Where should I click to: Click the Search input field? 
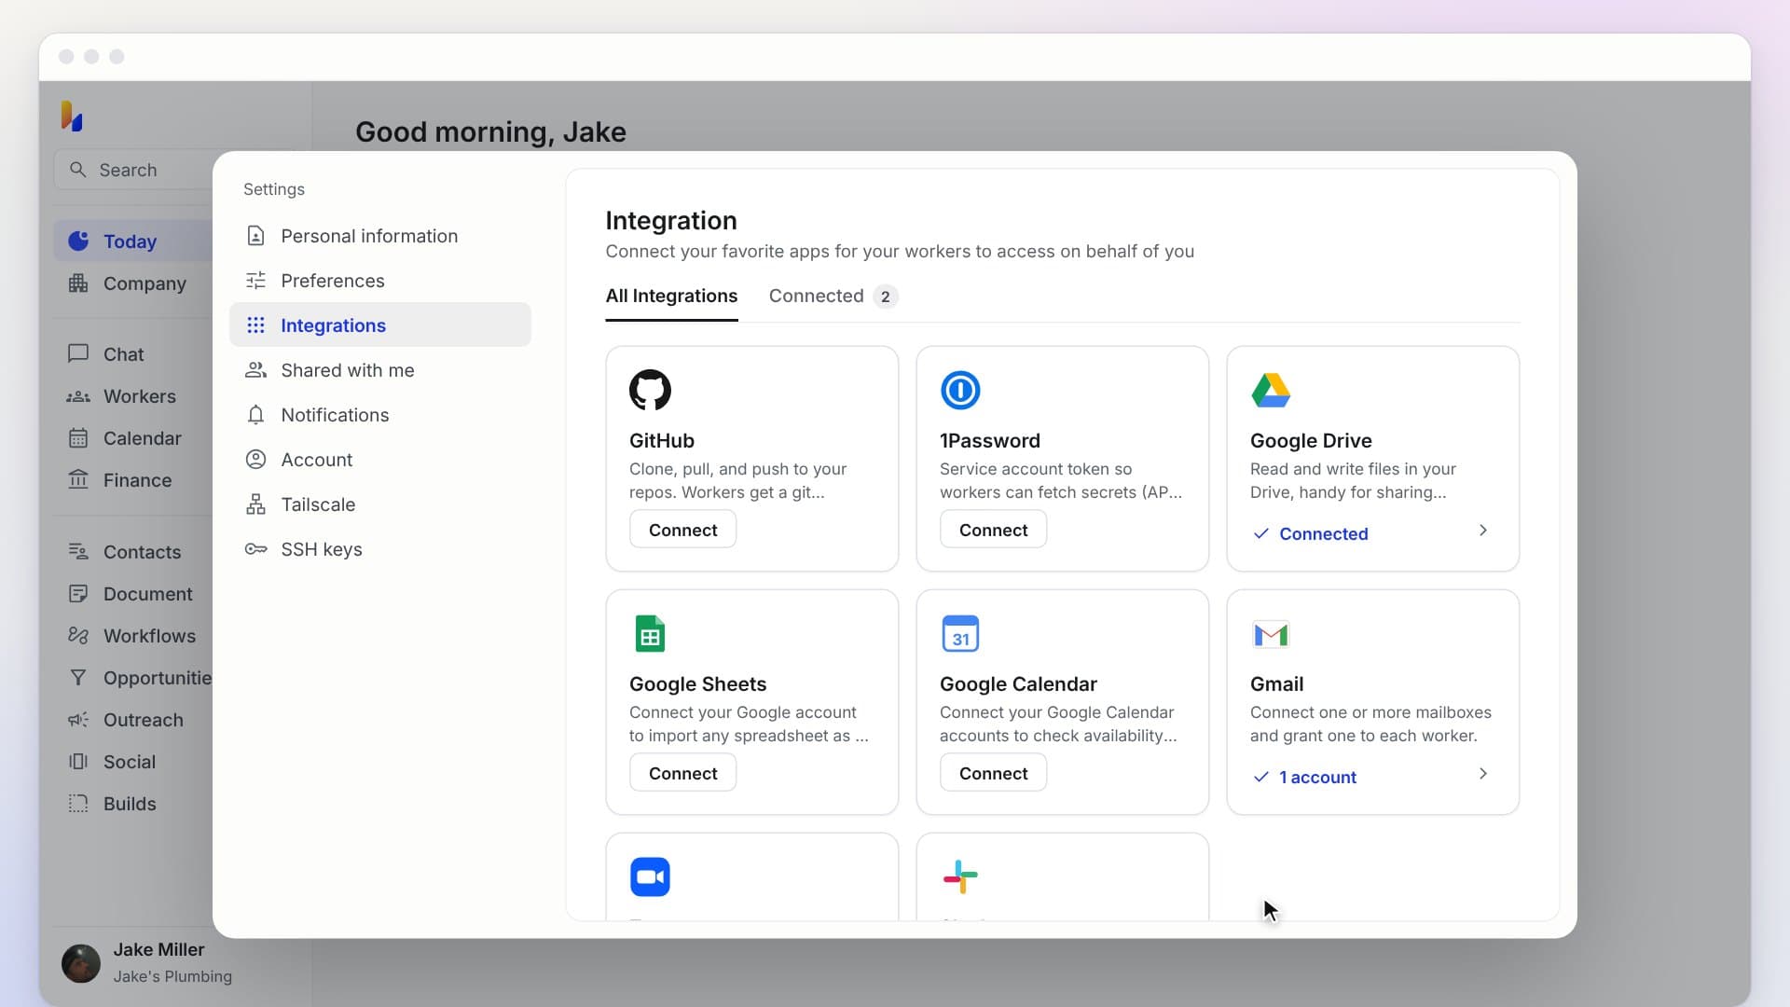(135, 170)
